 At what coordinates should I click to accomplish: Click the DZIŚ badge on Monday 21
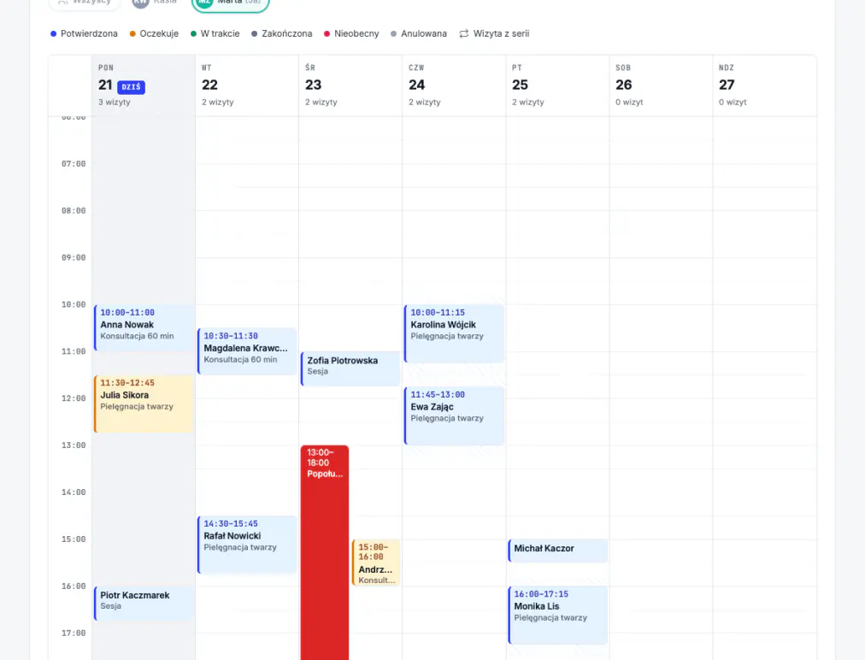pos(132,87)
